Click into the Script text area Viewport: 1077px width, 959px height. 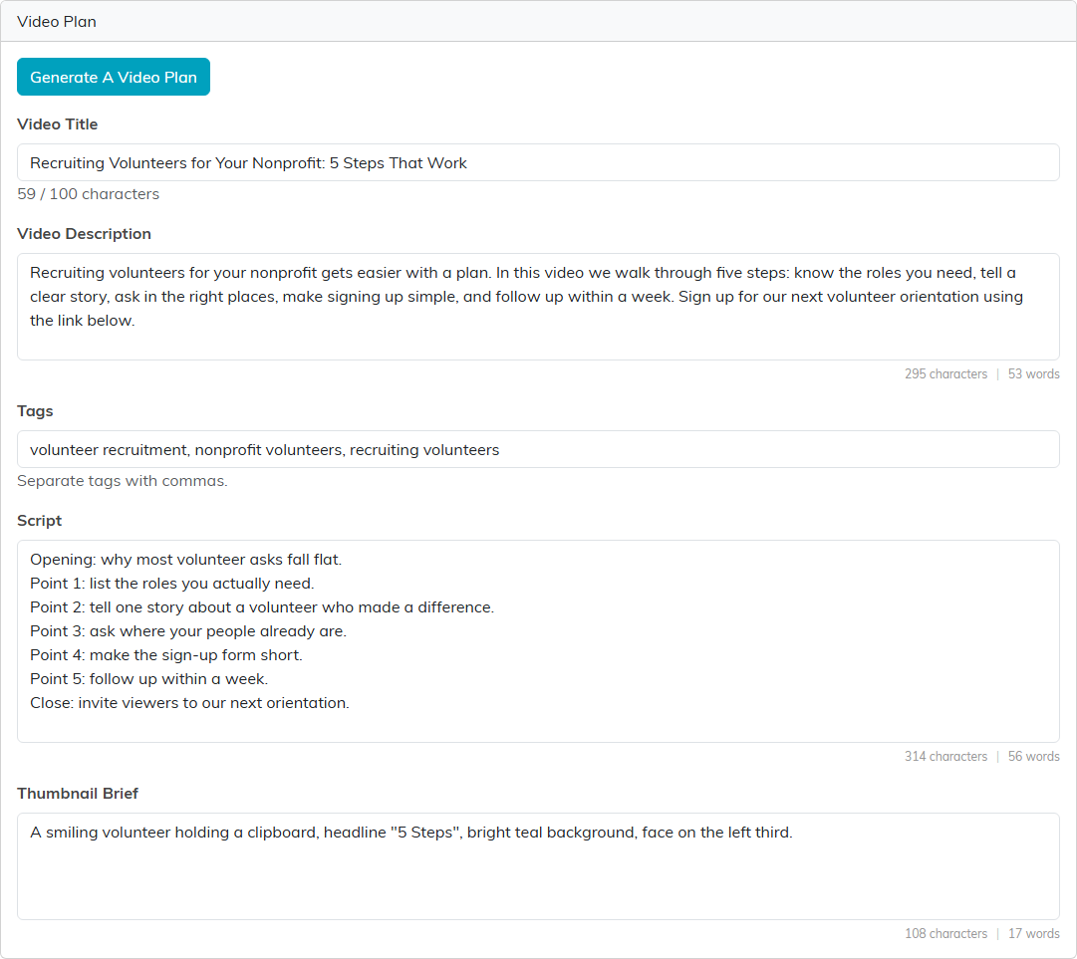click(538, 641)
